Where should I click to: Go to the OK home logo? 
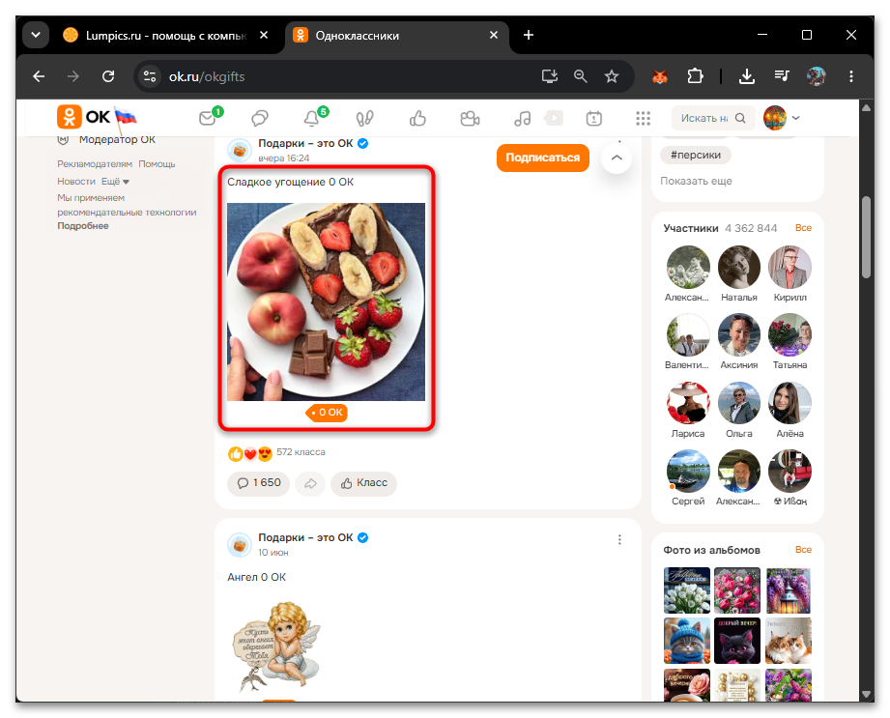pyautogui.click(x=83, y=117)
